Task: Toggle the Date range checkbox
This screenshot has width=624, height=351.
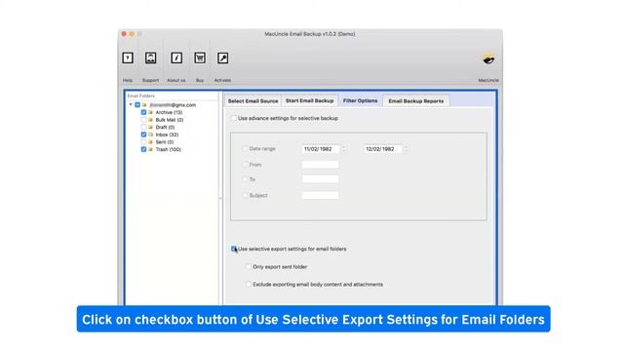Action: pos(245,149)
